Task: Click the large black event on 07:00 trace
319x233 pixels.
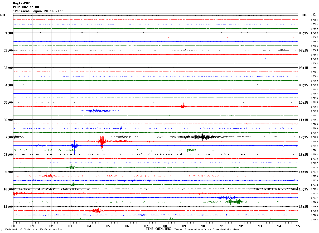Action: 203,136
